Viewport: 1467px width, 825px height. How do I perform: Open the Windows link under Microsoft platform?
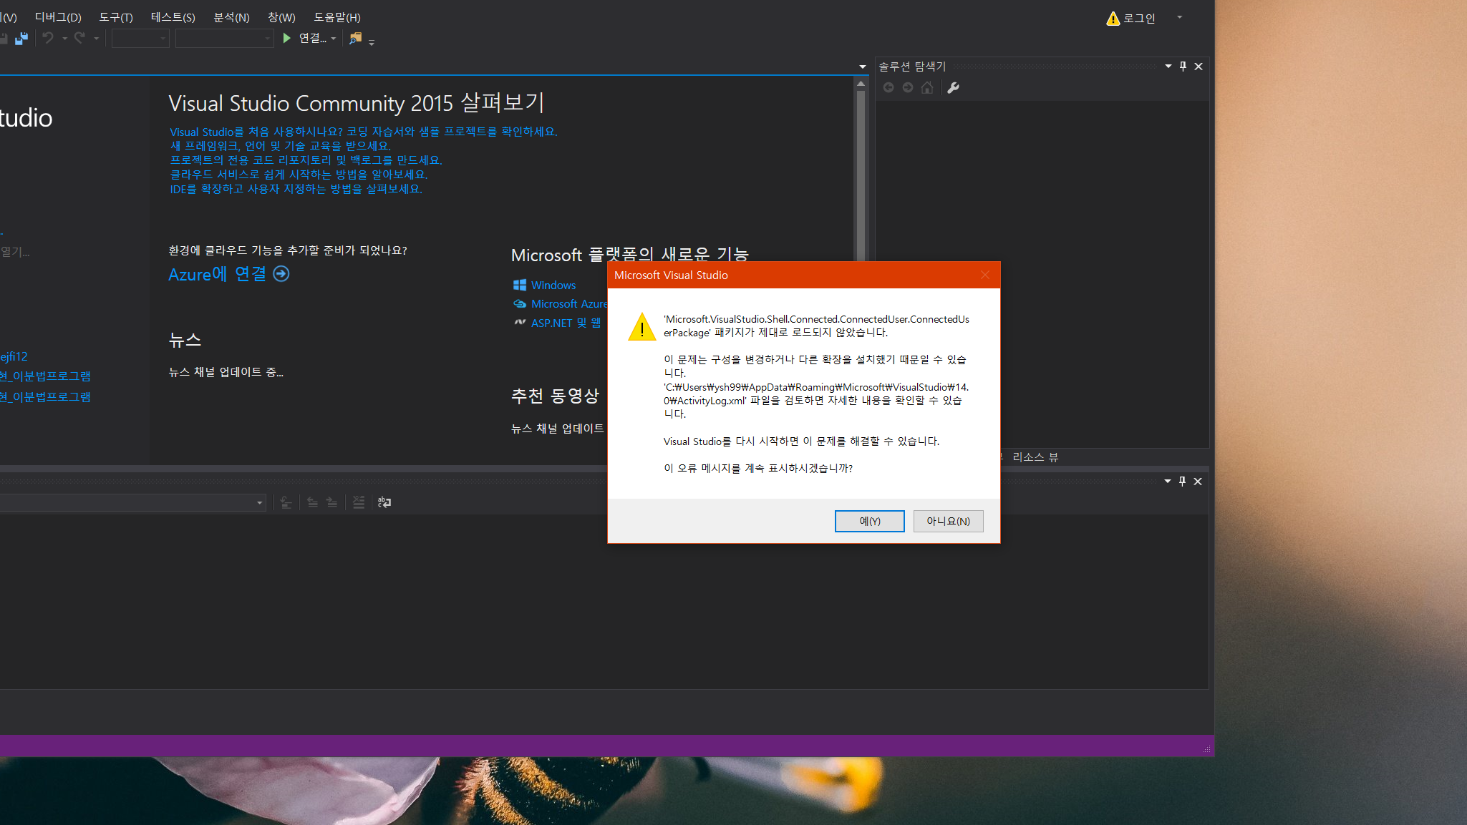click(x=553, y=285)
